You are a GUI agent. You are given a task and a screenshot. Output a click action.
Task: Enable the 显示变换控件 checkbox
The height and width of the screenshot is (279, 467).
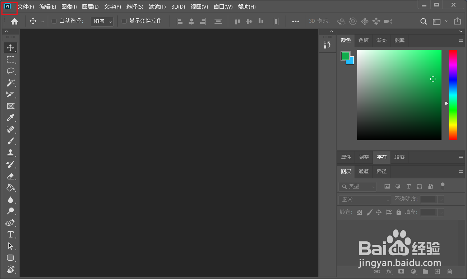pyautogui.click(x=124, y=21)
